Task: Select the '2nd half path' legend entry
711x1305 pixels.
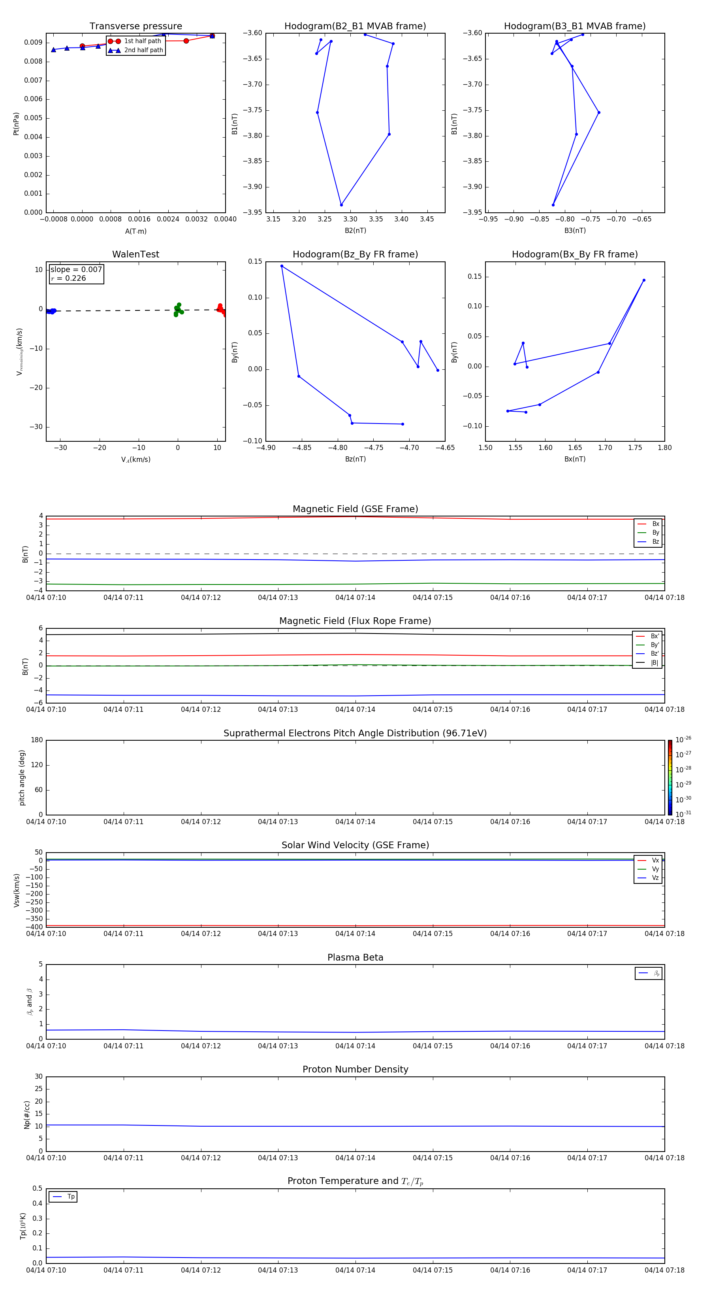Action: 135,50
